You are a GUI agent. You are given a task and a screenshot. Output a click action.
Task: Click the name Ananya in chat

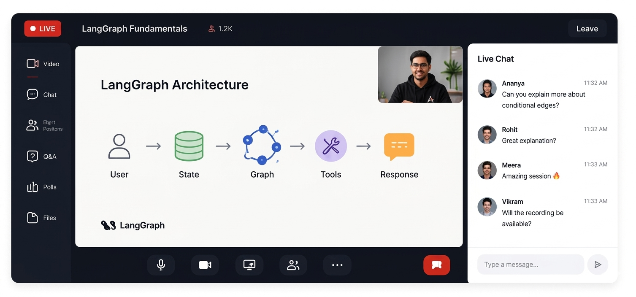tap(513, 83)
